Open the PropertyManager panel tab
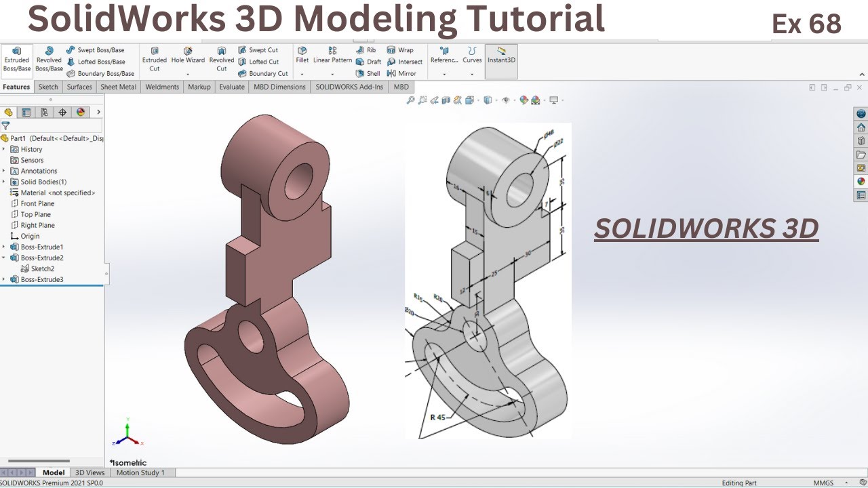The image size is (868, 488). (26, 113)
